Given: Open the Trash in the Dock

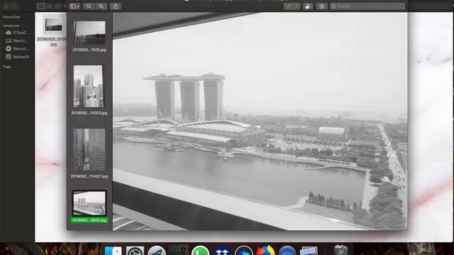Looking at the screenshot, I should point(340,250).
